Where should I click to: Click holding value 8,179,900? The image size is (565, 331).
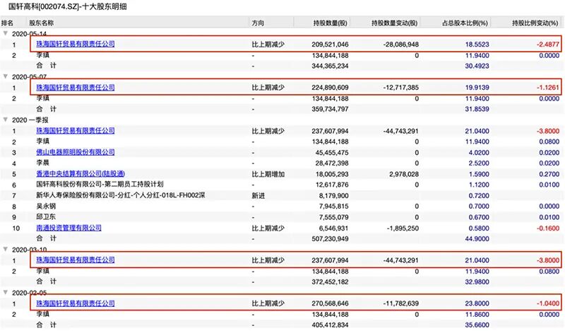click(333, 196)
